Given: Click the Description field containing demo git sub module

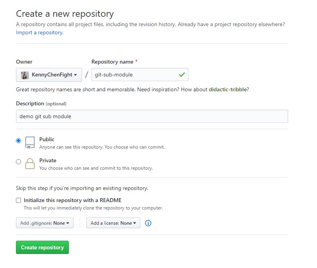Looking at the screenshot, I should pos(152,116).
